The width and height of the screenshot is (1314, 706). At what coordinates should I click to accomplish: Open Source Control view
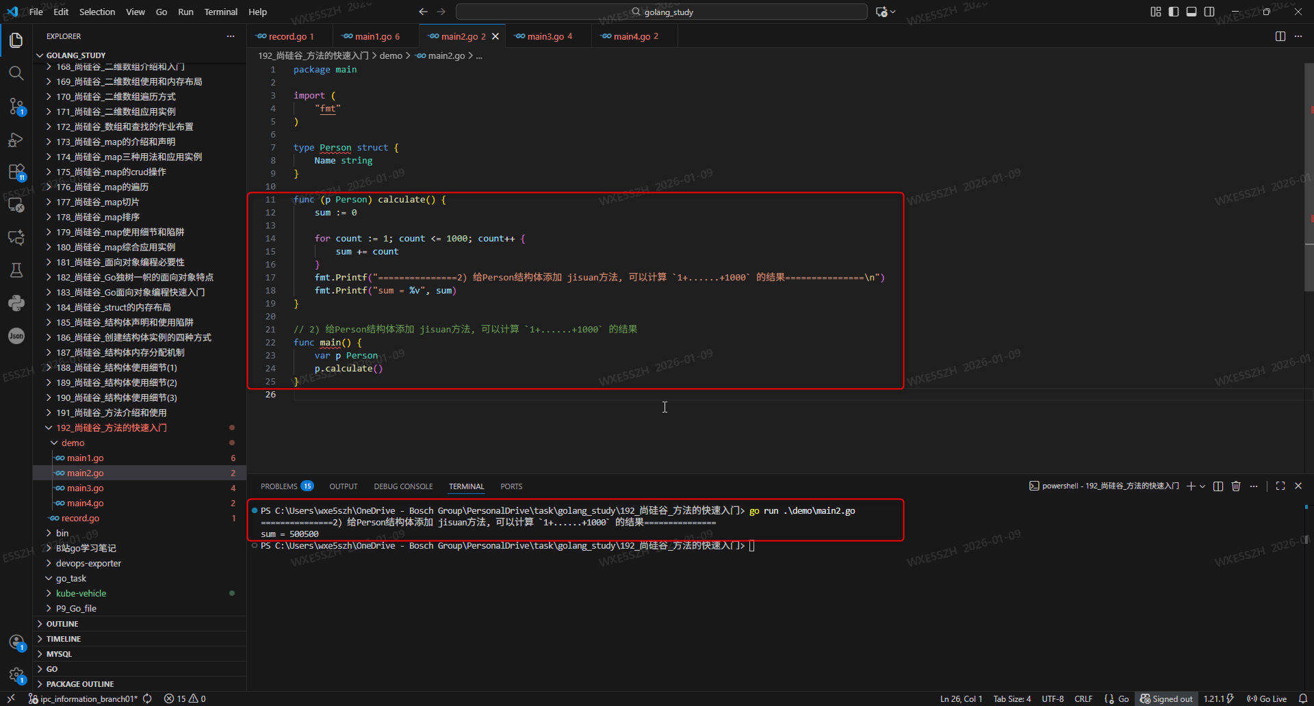pos(16,106)
